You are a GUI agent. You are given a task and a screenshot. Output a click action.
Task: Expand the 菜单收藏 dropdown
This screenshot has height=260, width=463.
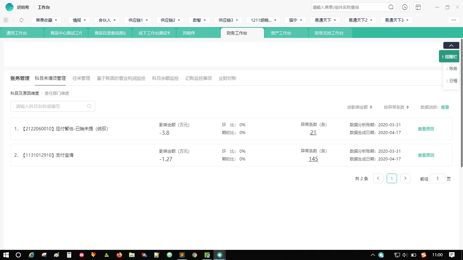[x=46, y=20]
